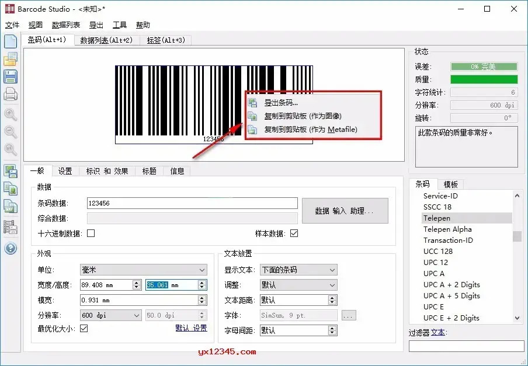Click font browse ... button
Viewport: 528px width, 366px height.
click(349, 316)
